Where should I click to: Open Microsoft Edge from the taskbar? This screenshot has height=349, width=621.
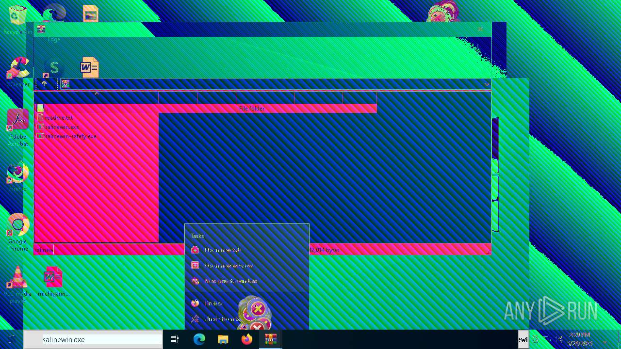coord(199,340)
